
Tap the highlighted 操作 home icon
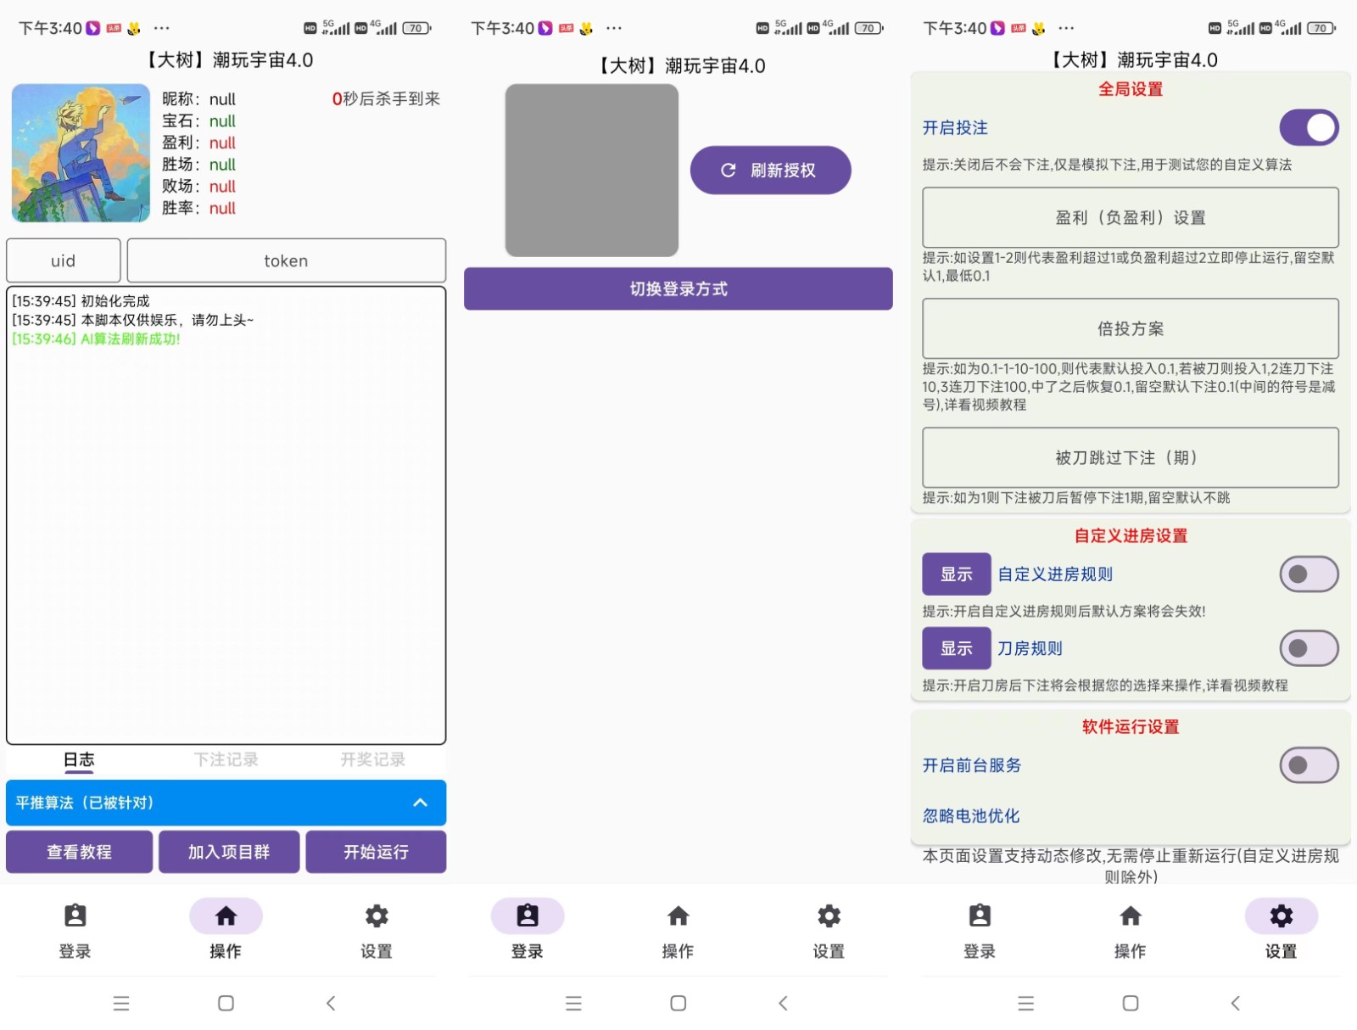tap(226, 916)
